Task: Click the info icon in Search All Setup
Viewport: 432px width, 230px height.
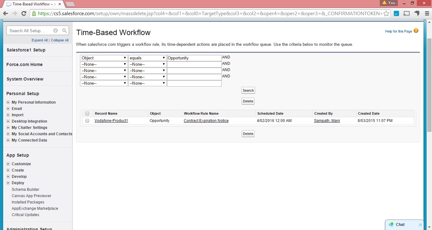Action: tap(55, 31)
